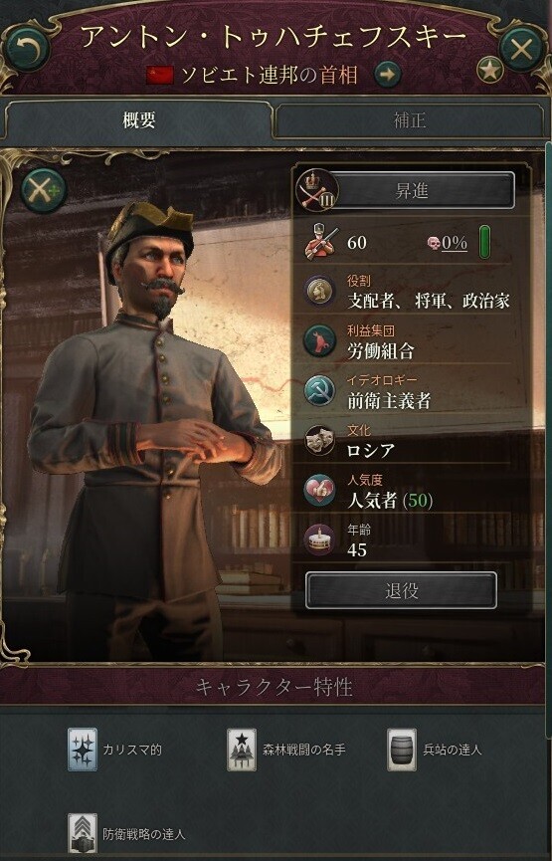This screenshot has height=861, width=552.
Task: Click the popularity heart icon
Action: 319,490
